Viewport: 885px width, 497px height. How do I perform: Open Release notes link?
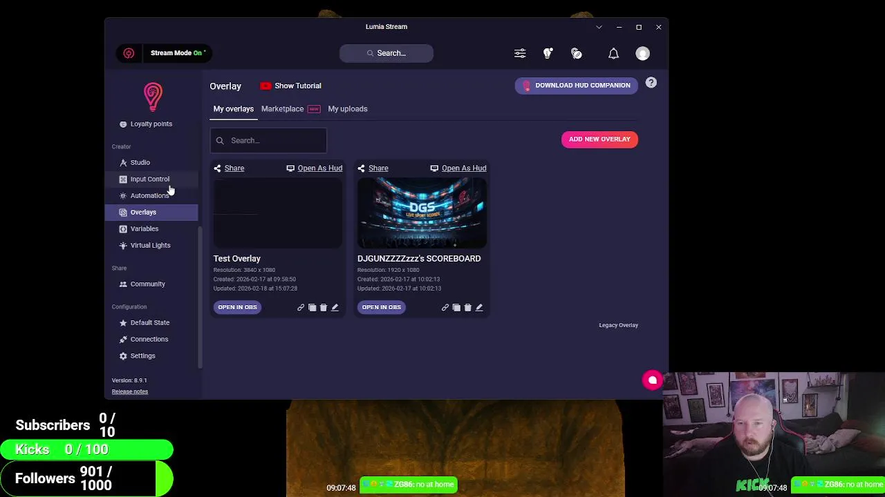click(130, 392)
